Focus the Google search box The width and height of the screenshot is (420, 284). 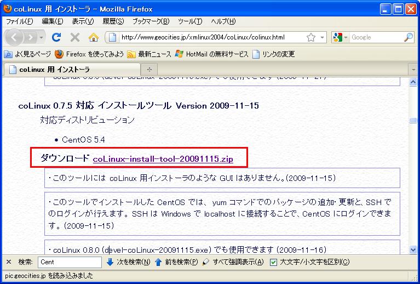(x=376, y=37)
